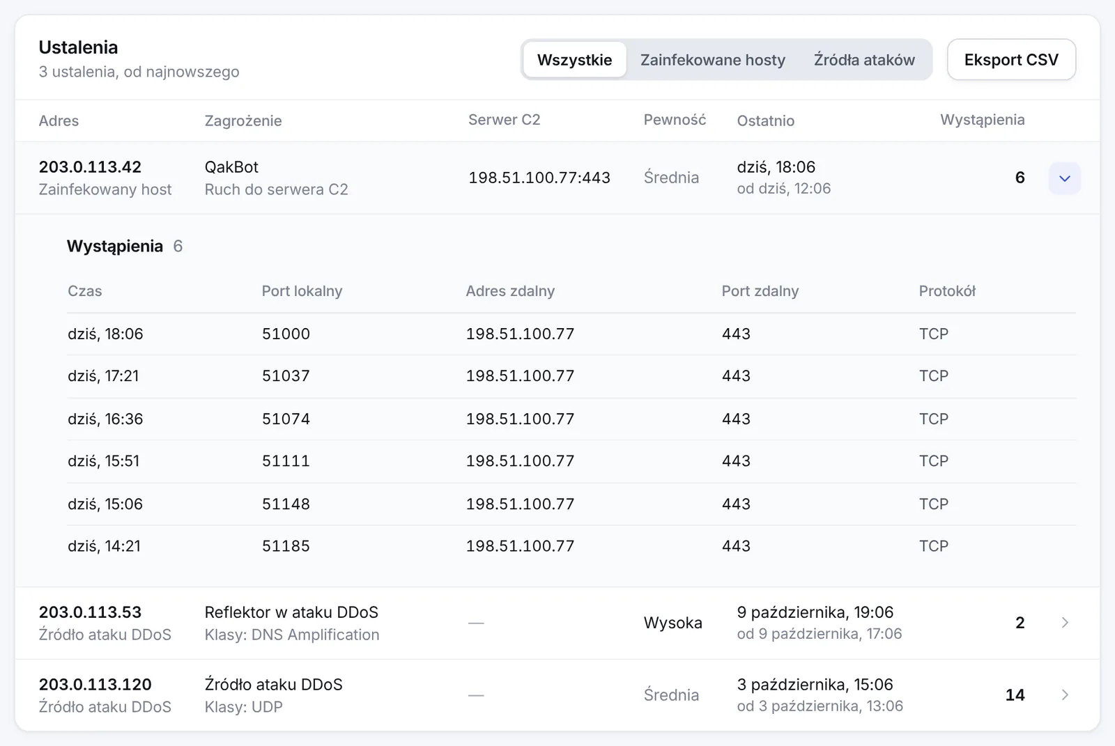Click local port 51148
This screenshot has width=1115, height=746.
point(286,504)
